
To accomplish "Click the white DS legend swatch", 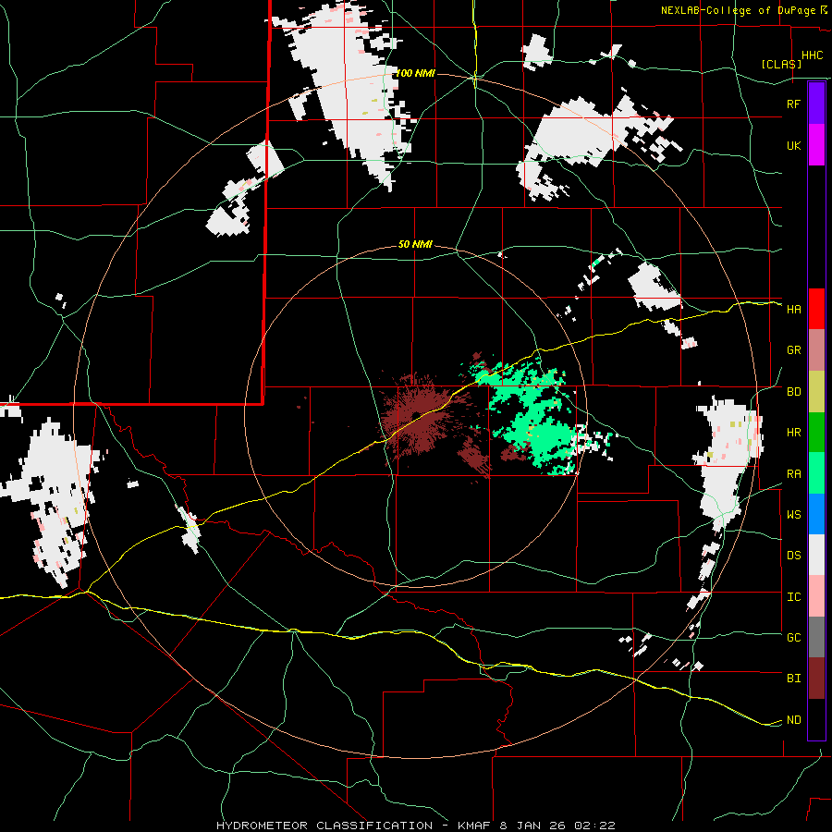I will [x=816, y=555].
